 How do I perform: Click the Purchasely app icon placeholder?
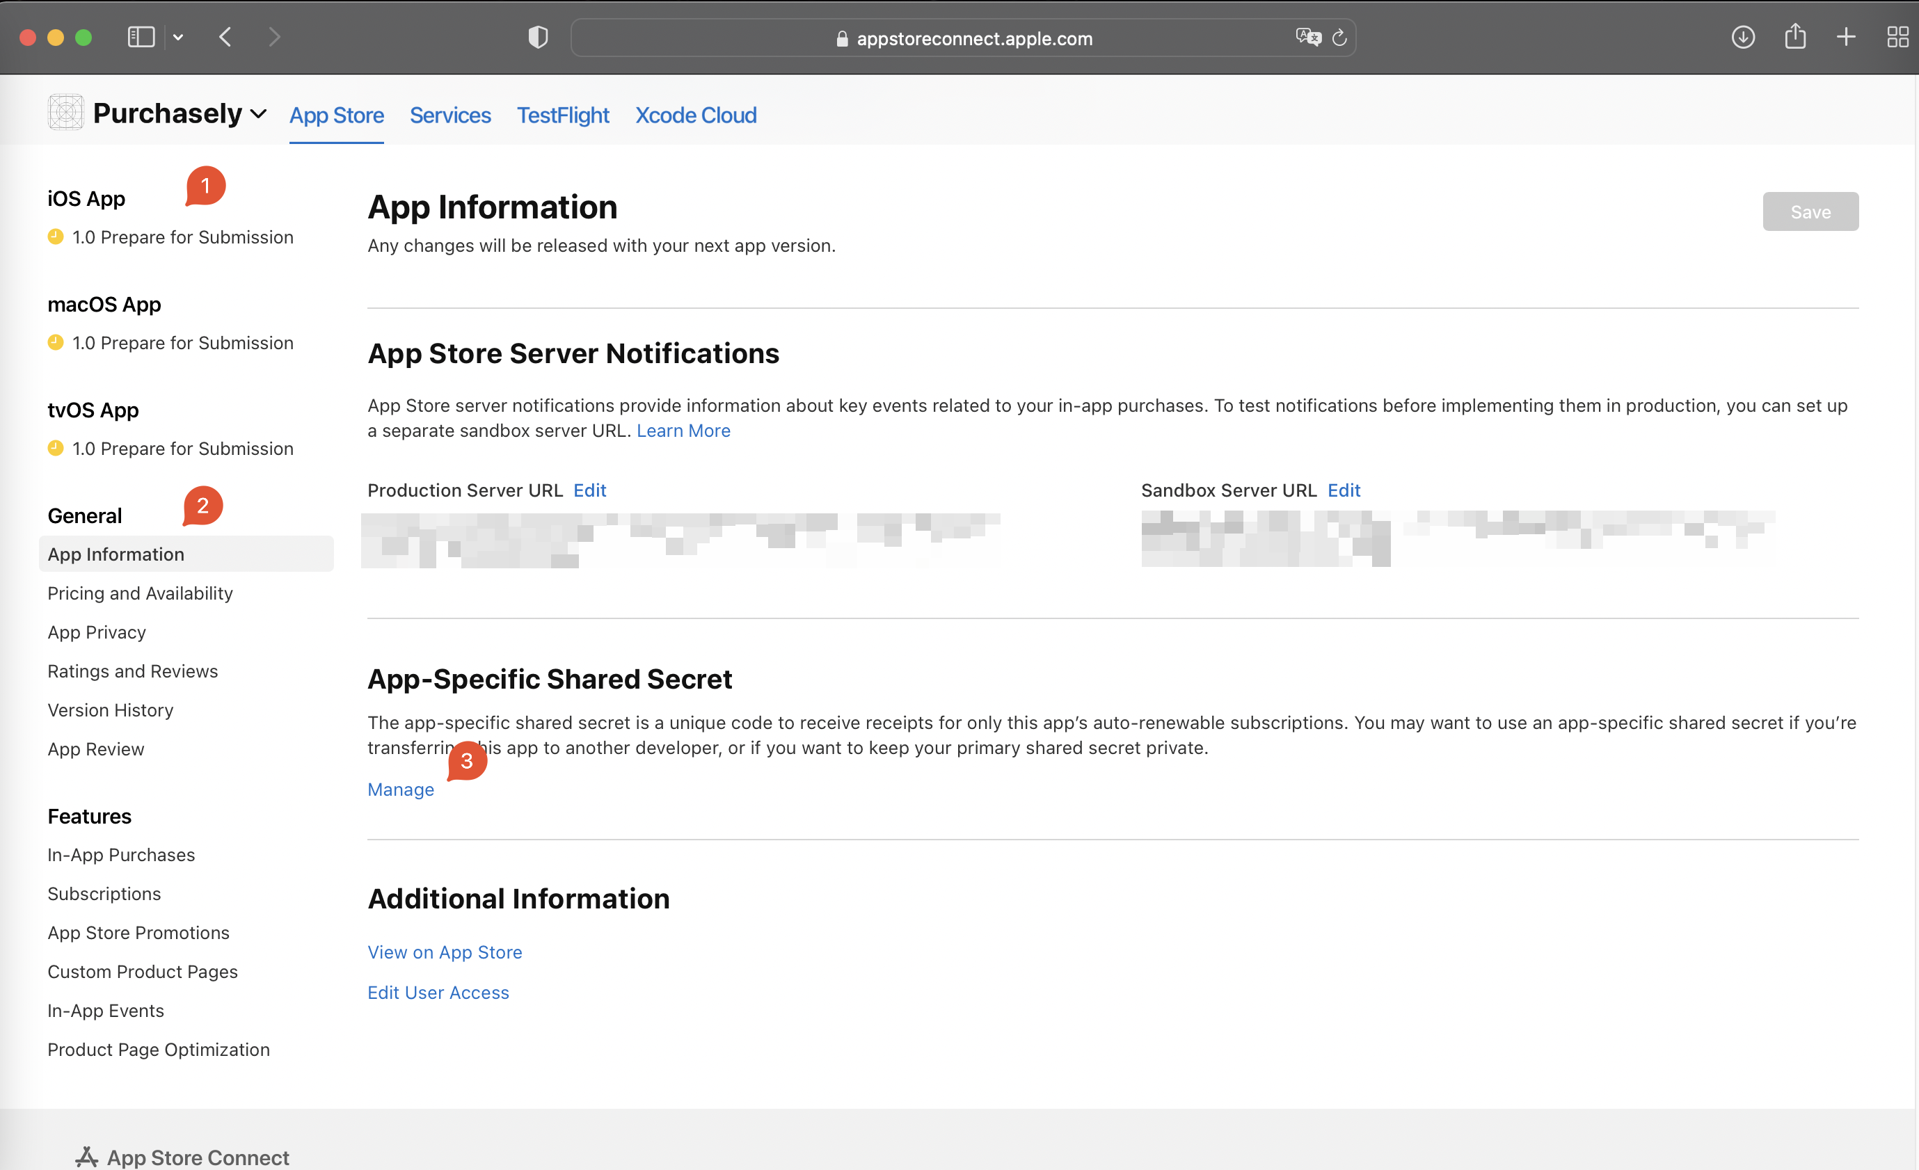click(65, 113)
